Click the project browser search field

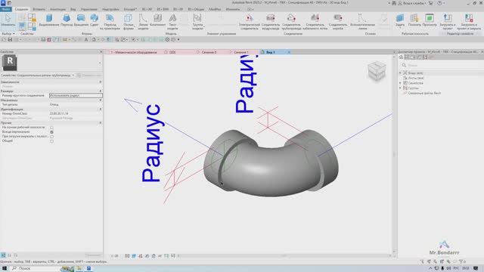443,65
